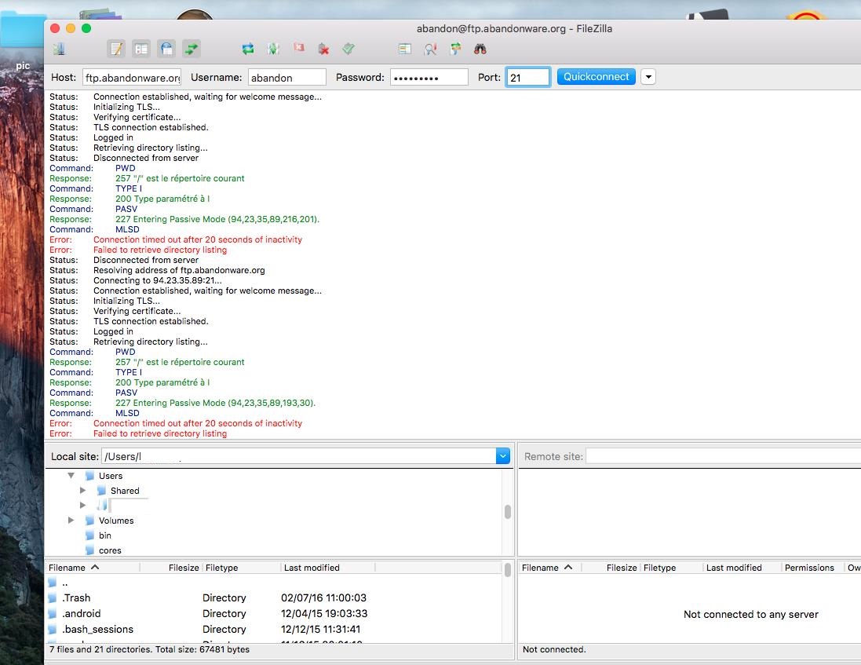
Task: Toggle remote directory tree view
Action: click(x=166, y=49)
